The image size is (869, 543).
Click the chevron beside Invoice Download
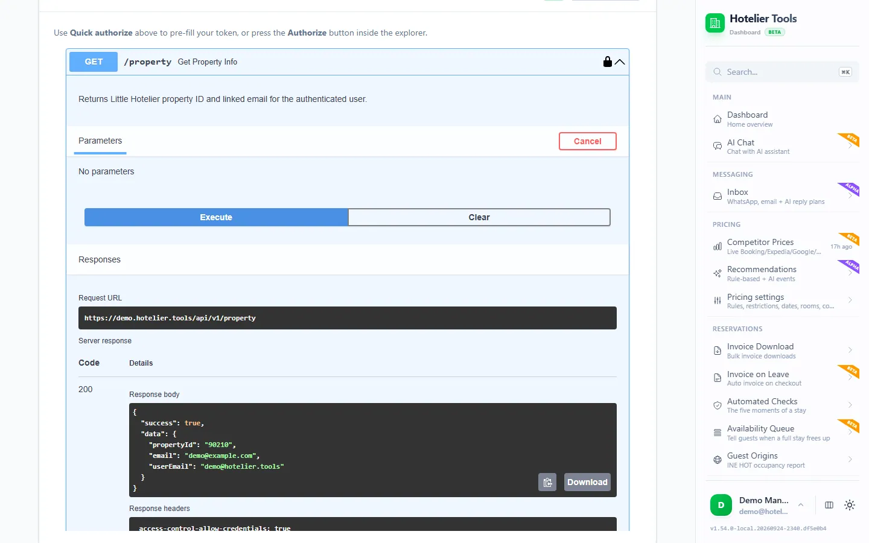click(x=850, y=351)
